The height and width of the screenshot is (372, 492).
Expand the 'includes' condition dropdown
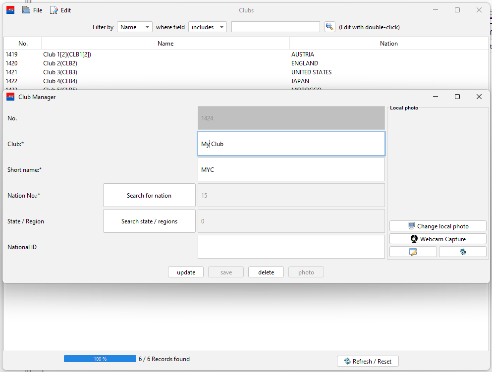coord(207,27)
